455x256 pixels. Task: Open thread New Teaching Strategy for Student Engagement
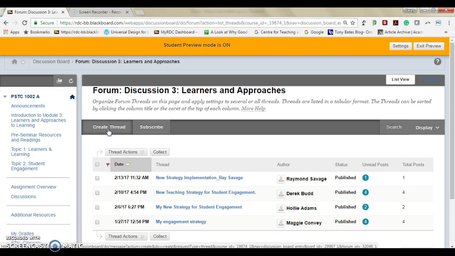pyautogui.click(x=205, y=192)
